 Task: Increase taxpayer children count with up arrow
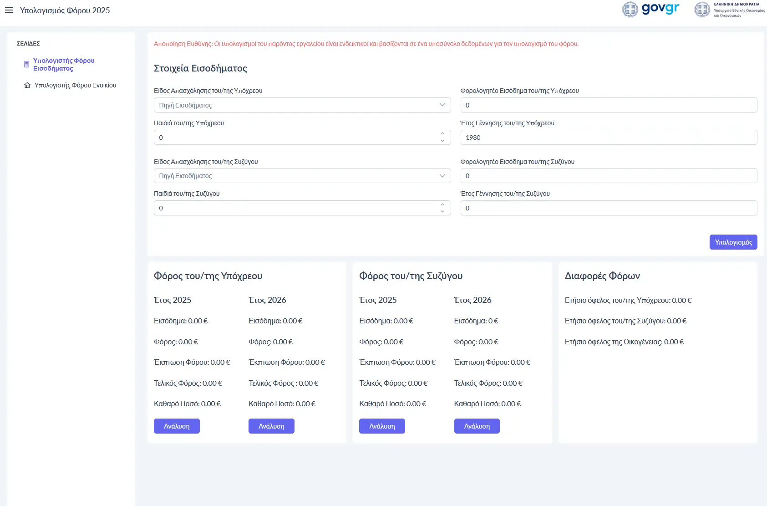[x=442, y=134]
